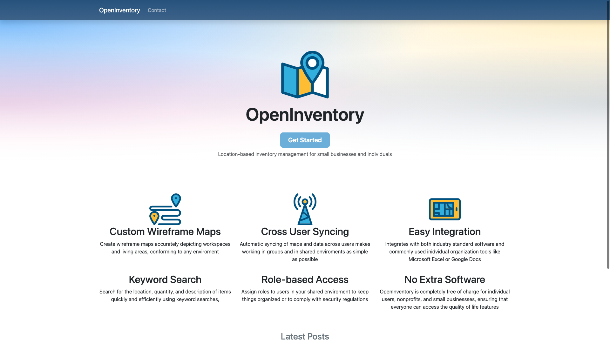Open the Contact page from navbar
Screen dimensions: 610x343
pyautogui.click(x=157, y=10)
